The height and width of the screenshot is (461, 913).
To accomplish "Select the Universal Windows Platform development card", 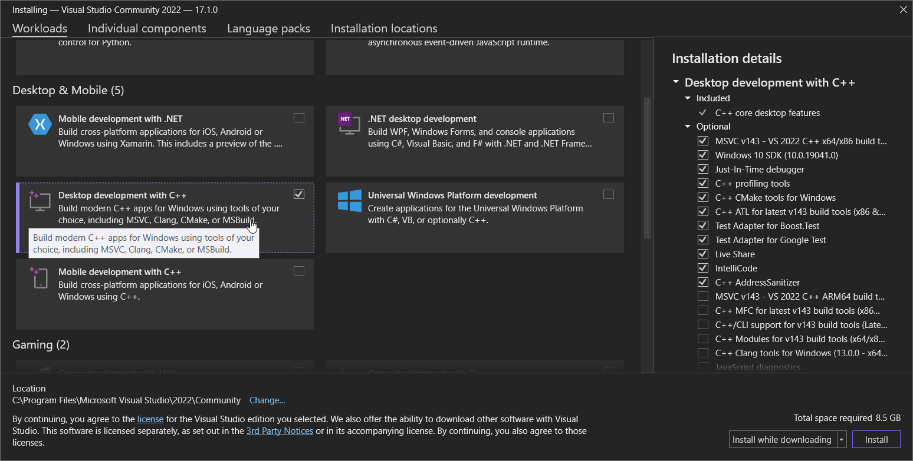I will (x=475, y=218).
